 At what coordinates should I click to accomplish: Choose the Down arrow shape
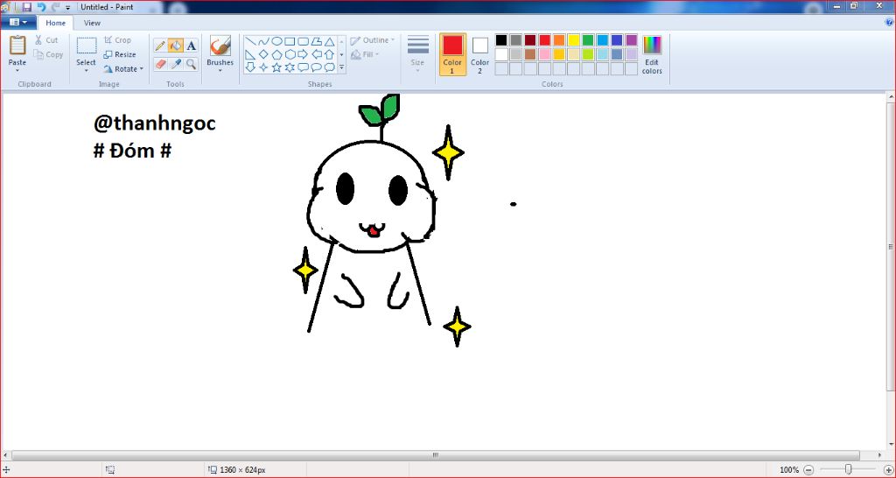(x=250, y=67)
